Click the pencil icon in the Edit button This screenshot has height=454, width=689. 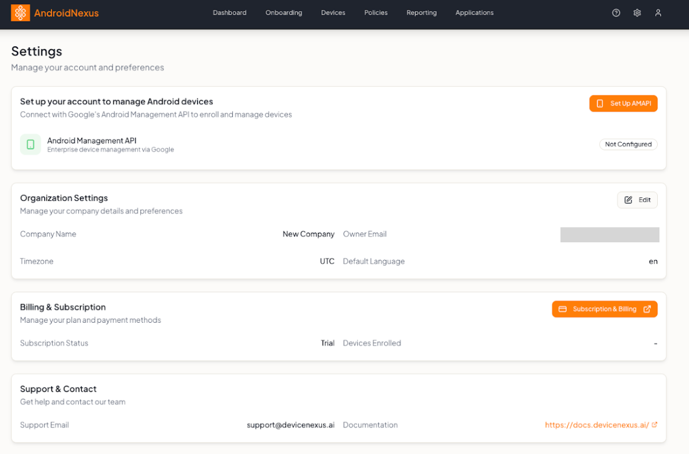(628, 200)
